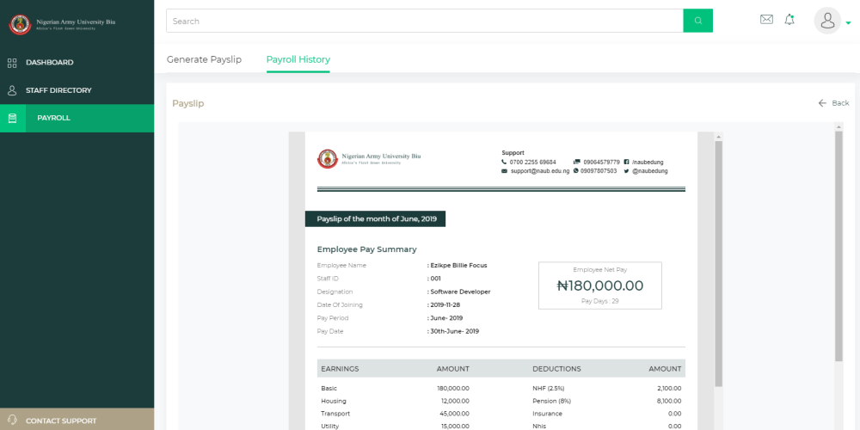The height and width of the screenshot is (430, 860).
Task: Click the EARNINGS column header
Action: [x=340, y=369]
